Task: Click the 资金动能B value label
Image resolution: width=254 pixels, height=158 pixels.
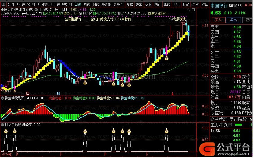Action: [x=133, y=98]
